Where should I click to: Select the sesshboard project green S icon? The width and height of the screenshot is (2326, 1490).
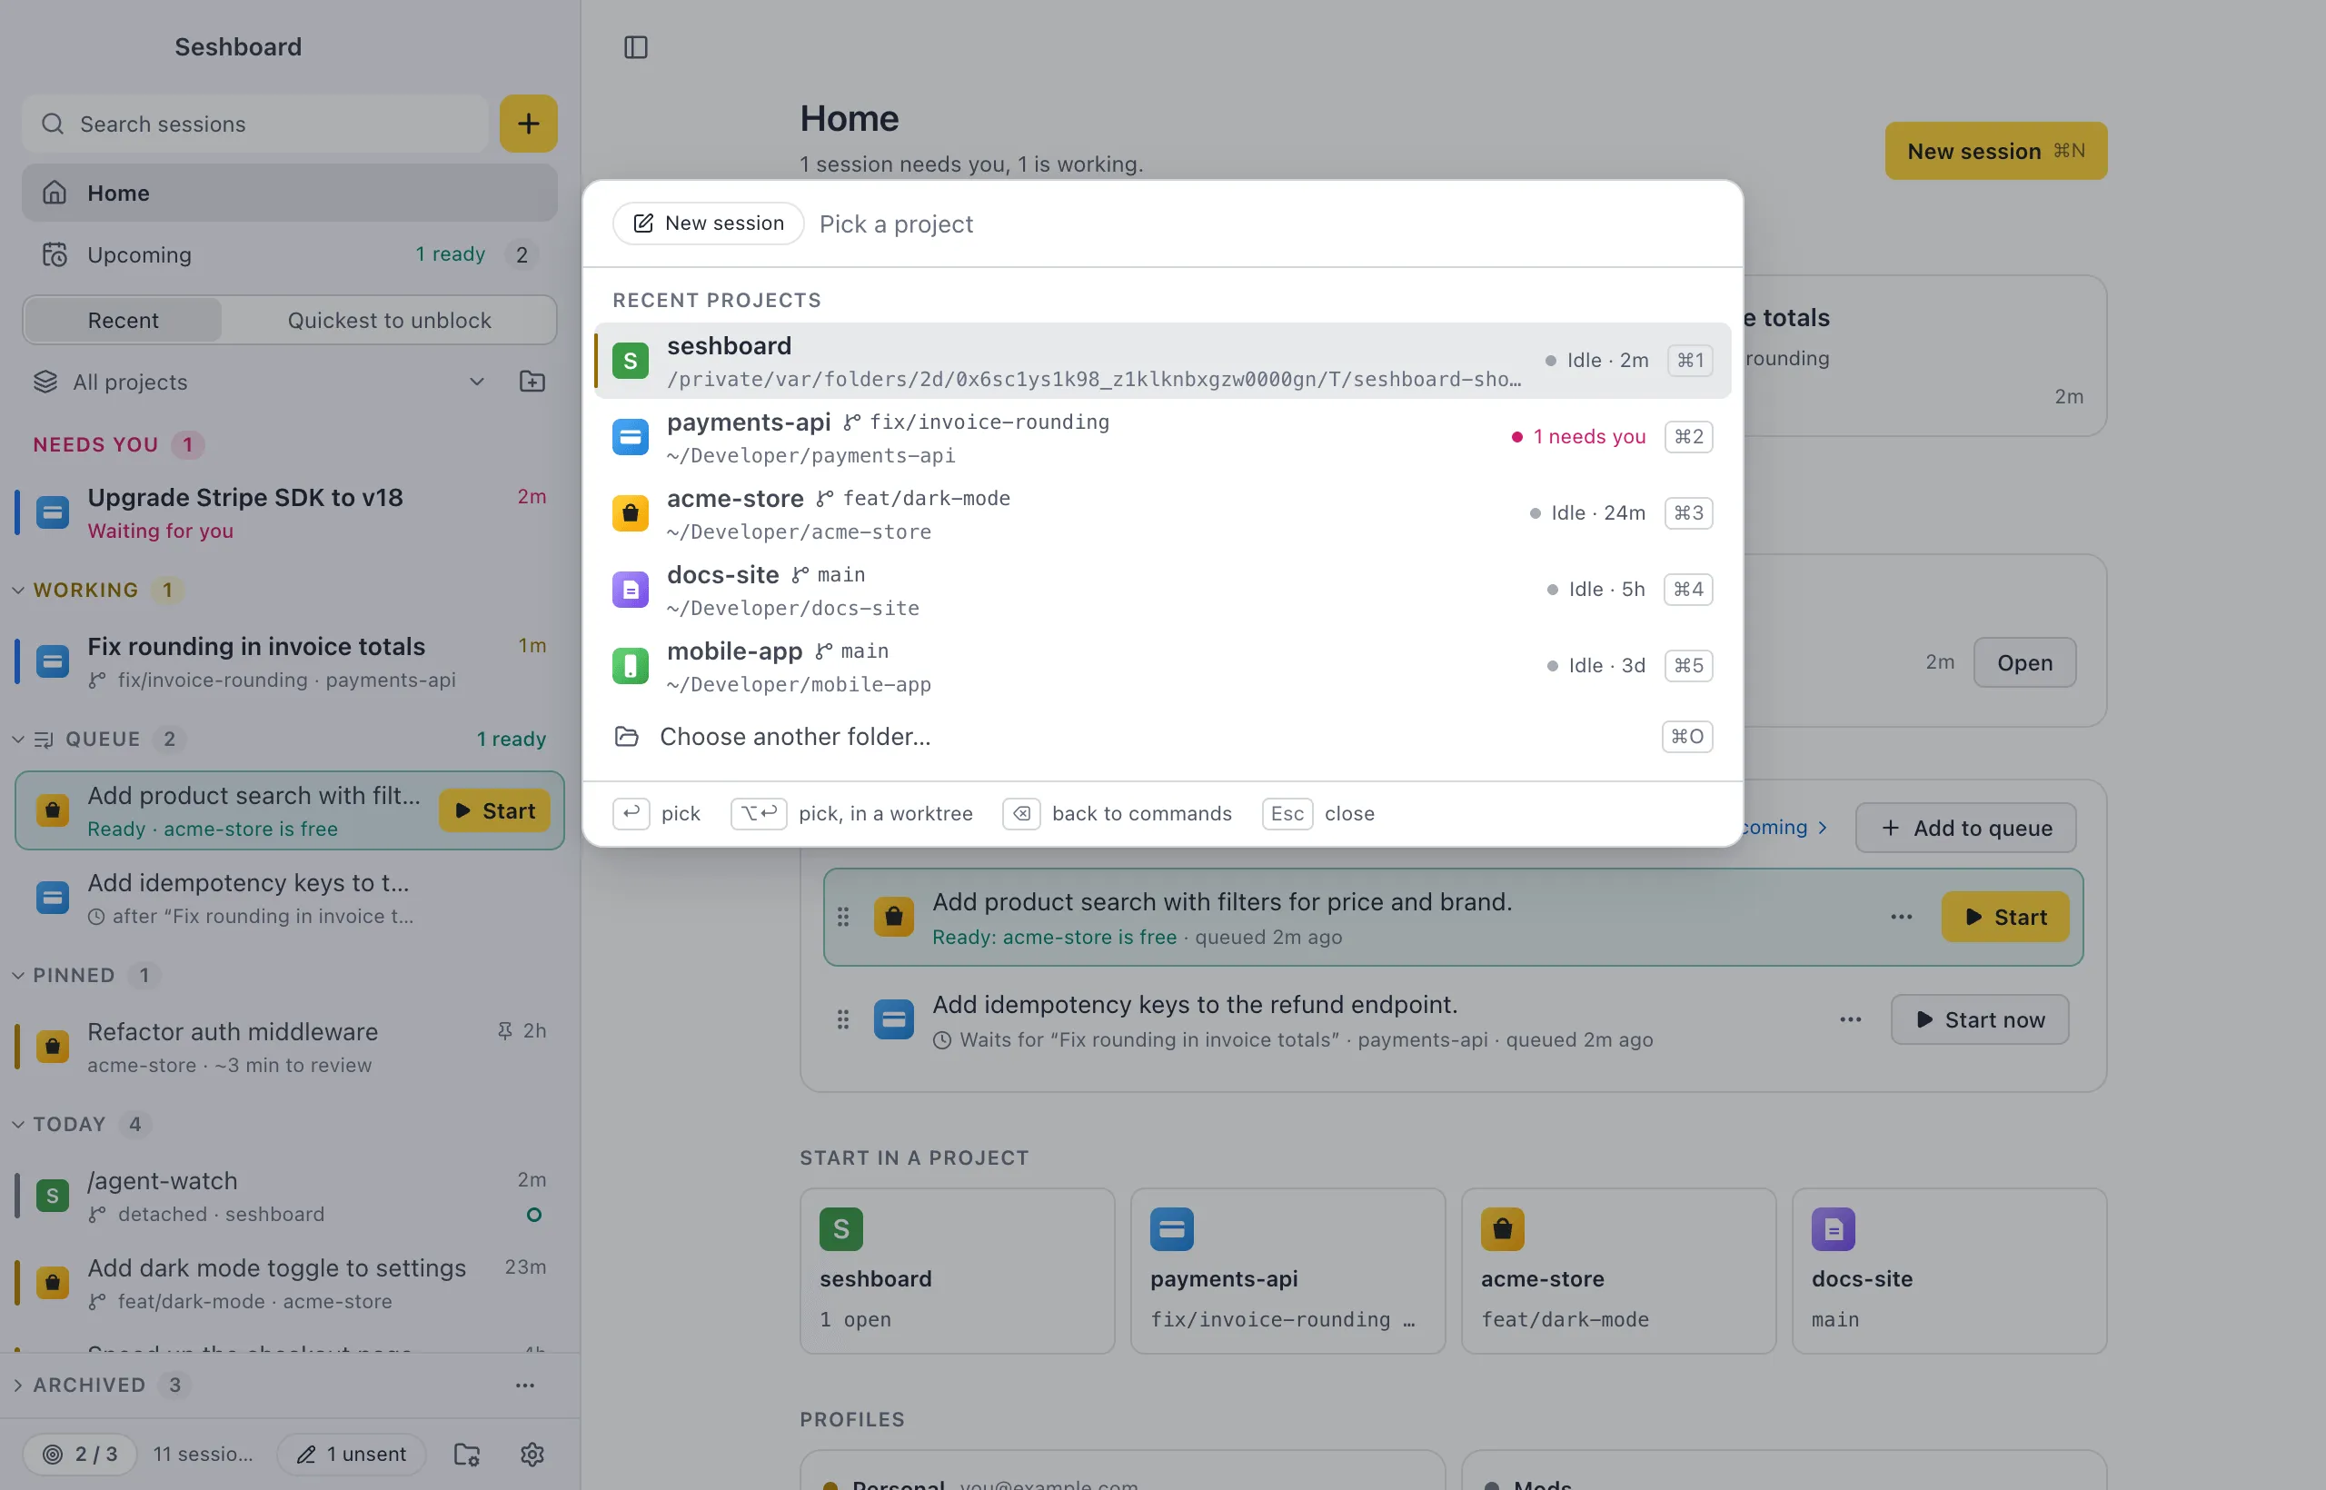(x=631, y=361)
